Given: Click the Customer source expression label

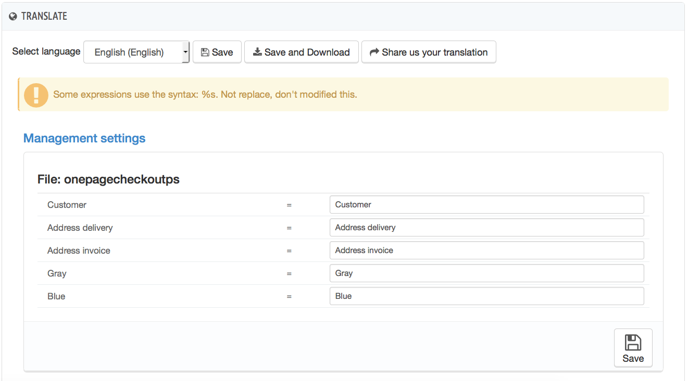Looking at the screenshot, I should (67, 205).
